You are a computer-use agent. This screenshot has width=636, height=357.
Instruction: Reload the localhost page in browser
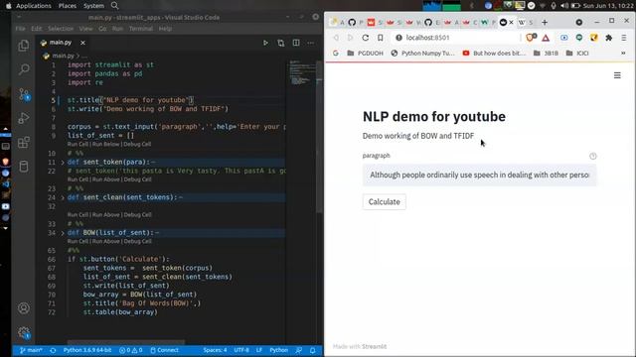(x=366, y=38)
